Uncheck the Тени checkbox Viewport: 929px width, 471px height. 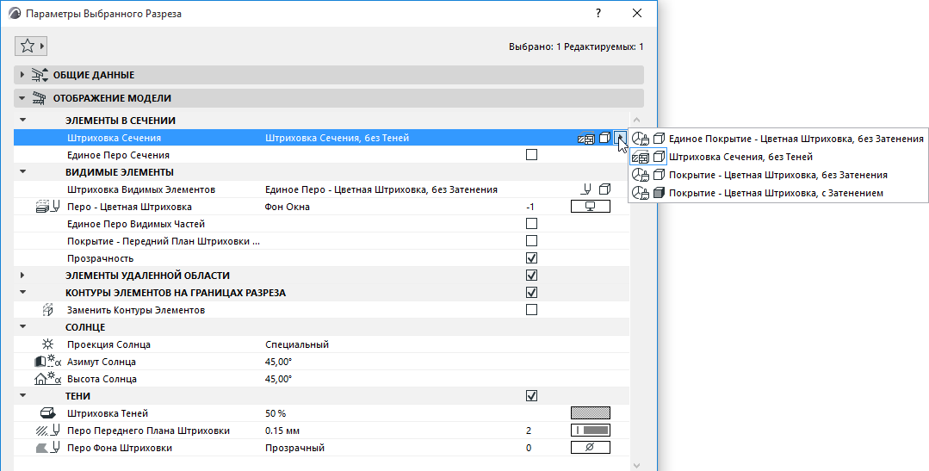click(x=531, y=395)
